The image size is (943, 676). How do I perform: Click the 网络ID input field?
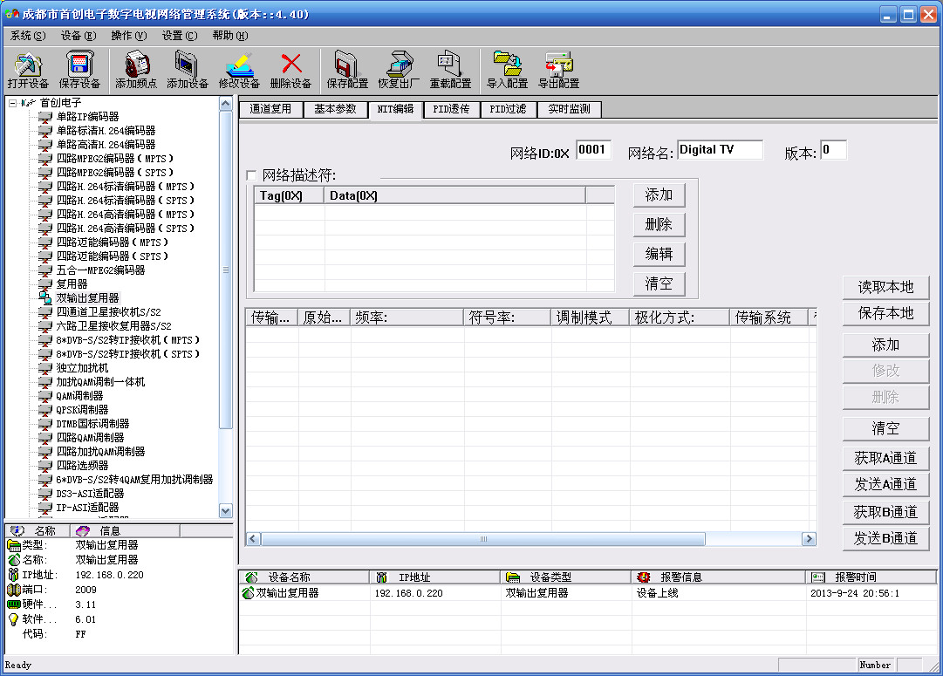(593, 150)
